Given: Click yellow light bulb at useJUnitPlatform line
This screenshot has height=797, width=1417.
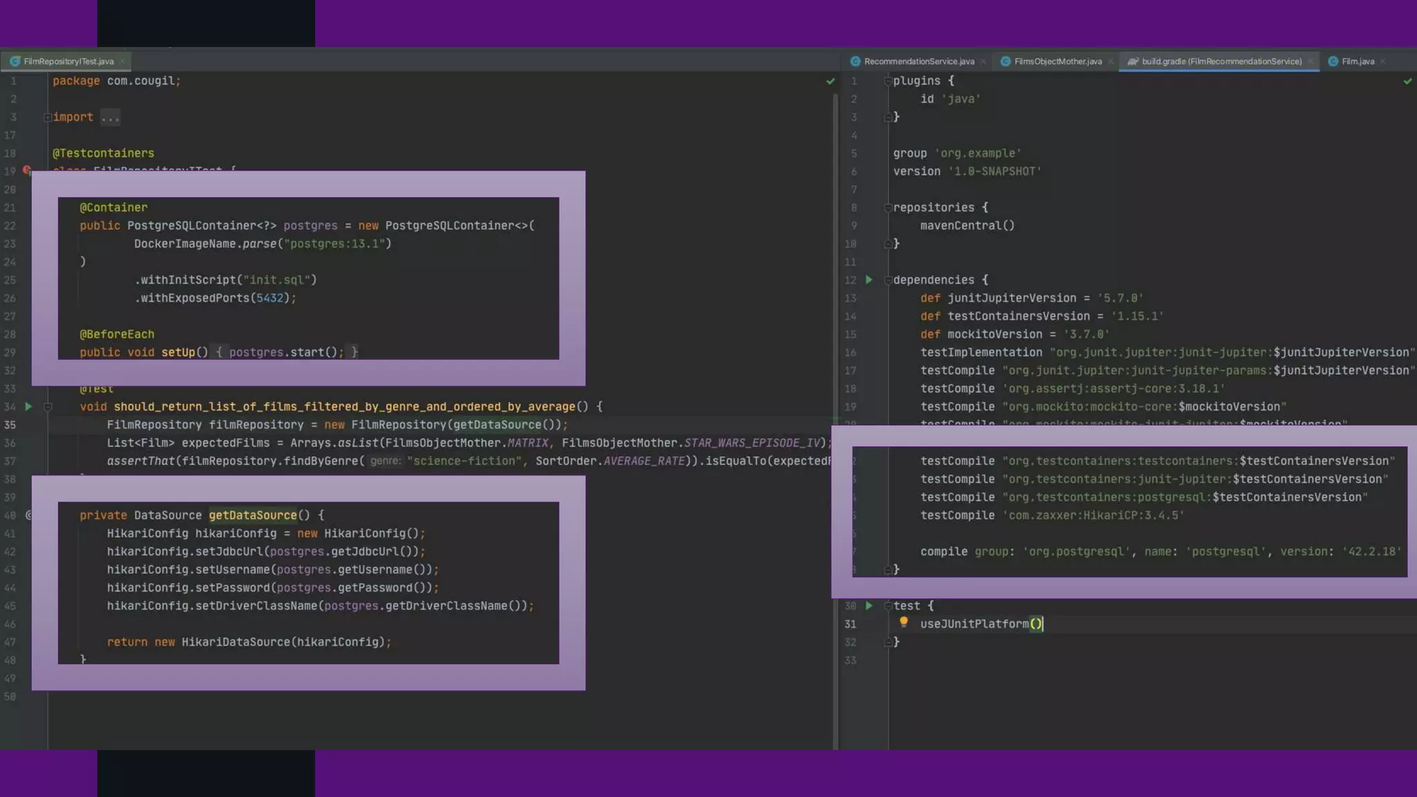Looking at the screenshot, I should click(x=904, y=623).
